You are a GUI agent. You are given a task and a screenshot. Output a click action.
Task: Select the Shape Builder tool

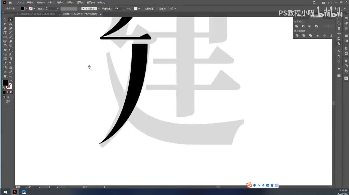coord(5,54)
